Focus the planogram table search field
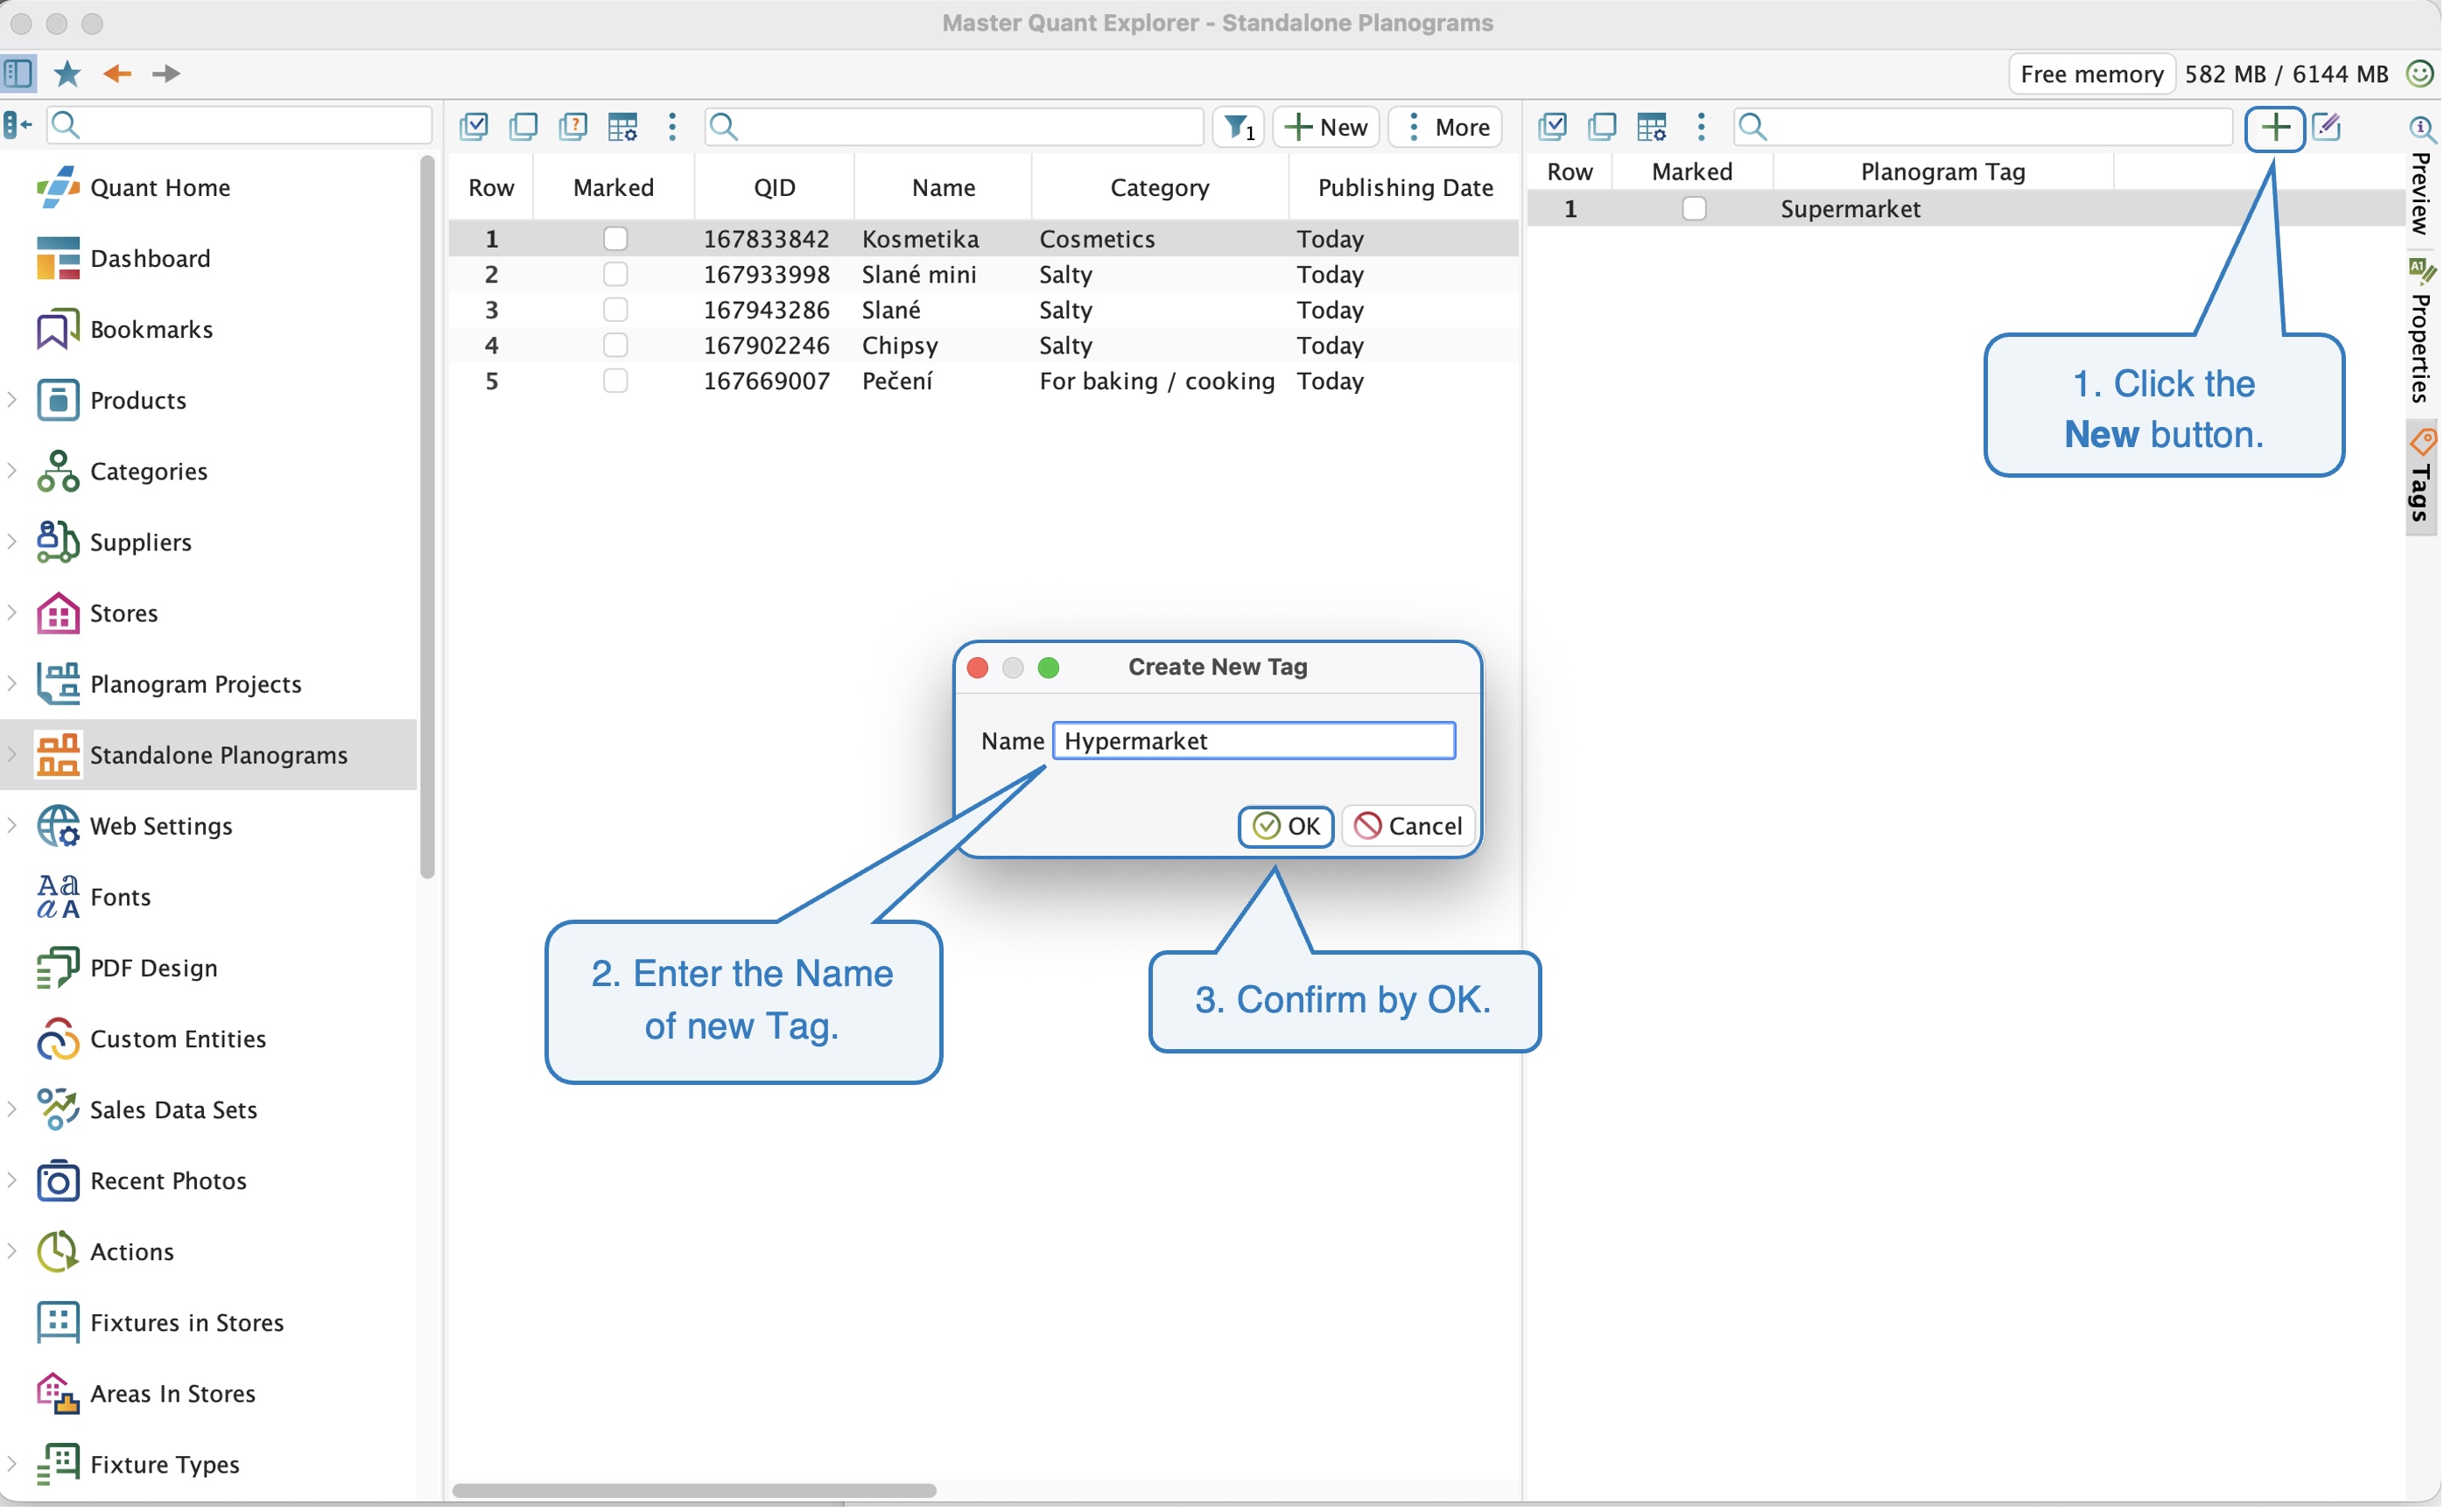 tap(954, 127)
